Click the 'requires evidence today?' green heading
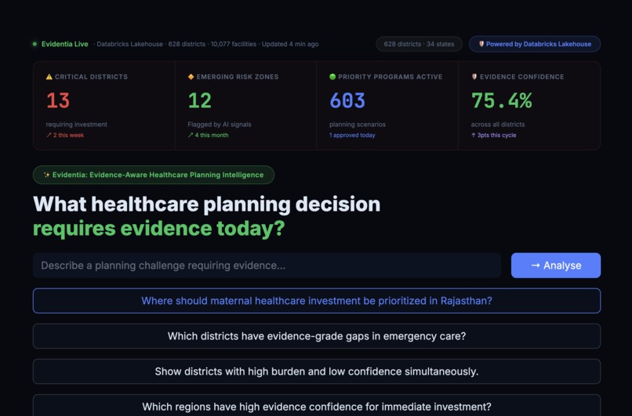 159,228
